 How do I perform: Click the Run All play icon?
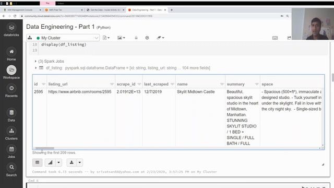147,38
